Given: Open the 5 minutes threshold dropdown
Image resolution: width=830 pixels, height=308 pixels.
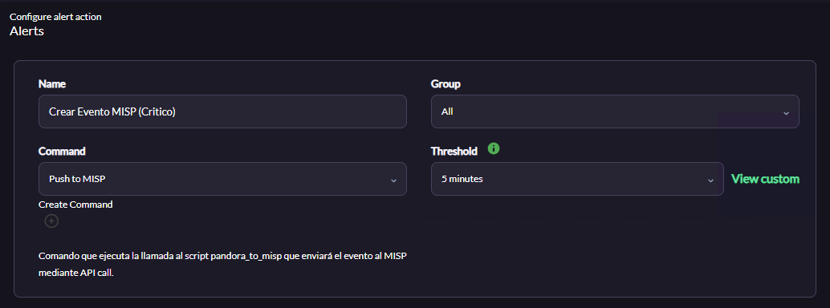Looking at the screenshot, I should pos(577,179).
